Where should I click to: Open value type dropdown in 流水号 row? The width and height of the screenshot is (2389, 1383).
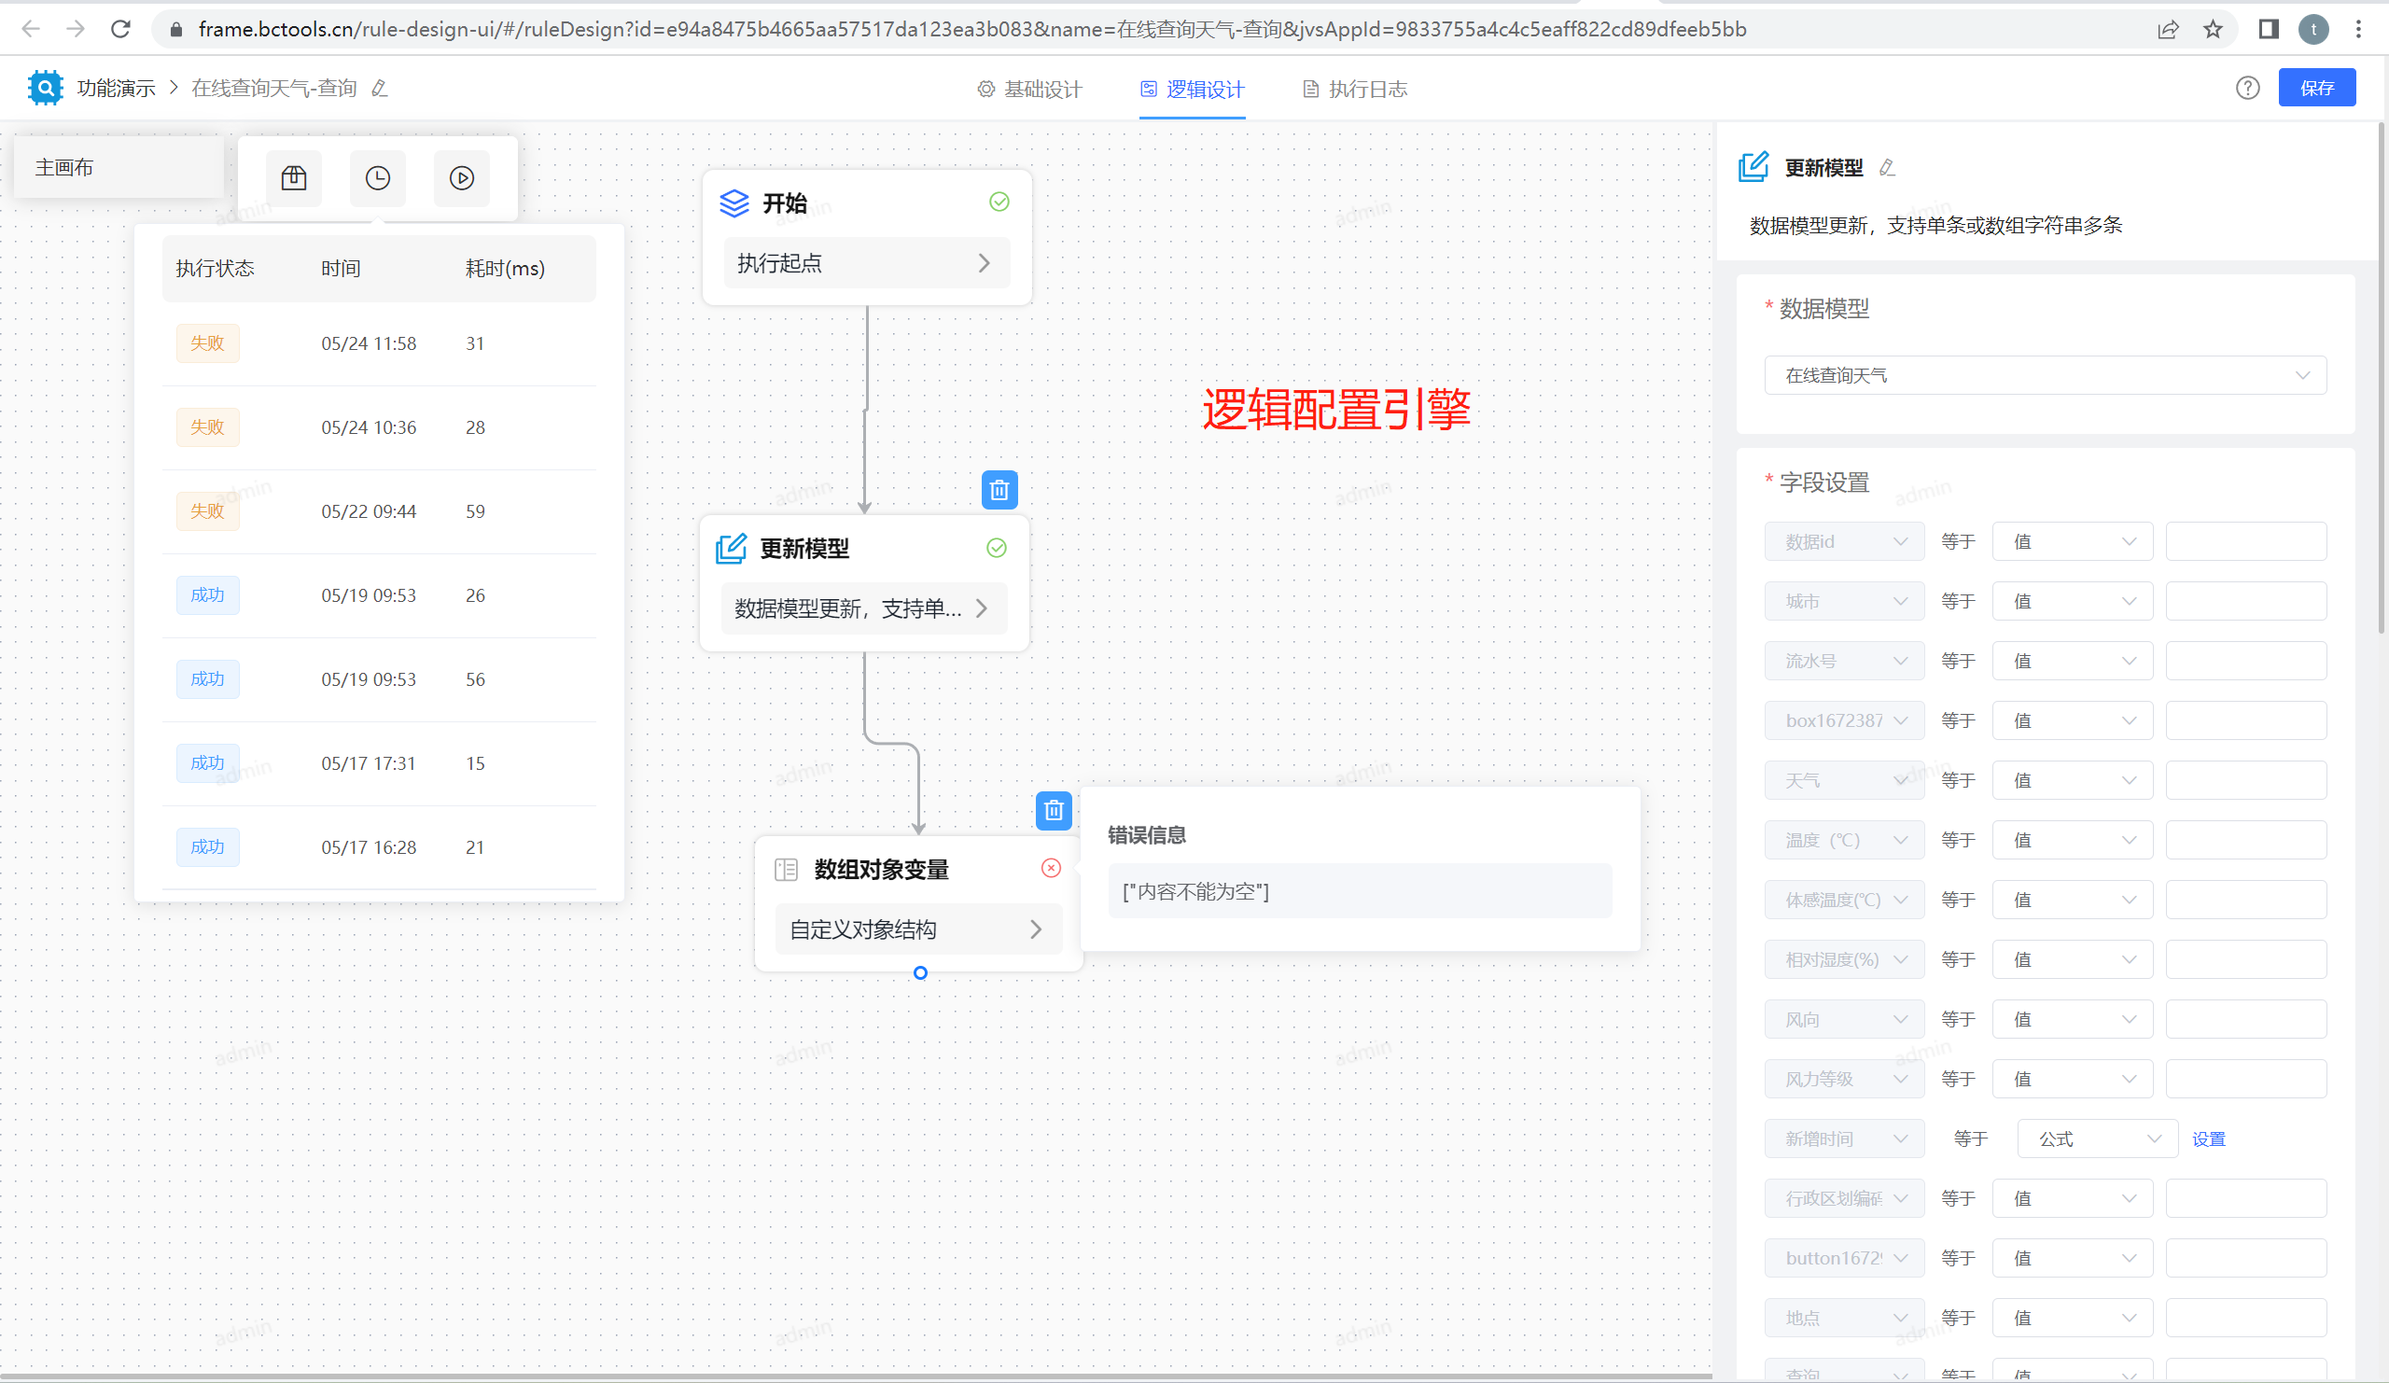click(x=2072, y=661)
